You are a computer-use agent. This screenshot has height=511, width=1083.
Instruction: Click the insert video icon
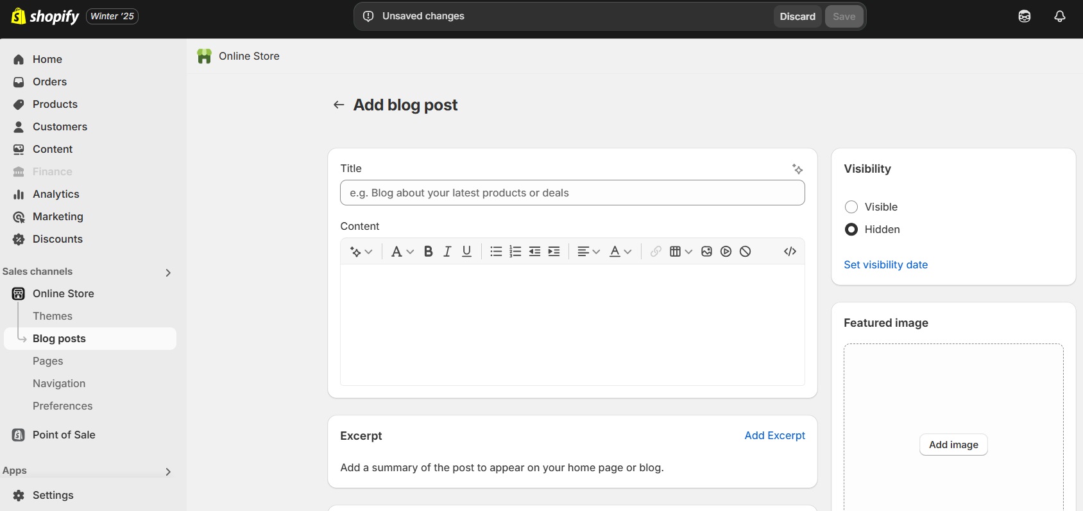[726, 252]
